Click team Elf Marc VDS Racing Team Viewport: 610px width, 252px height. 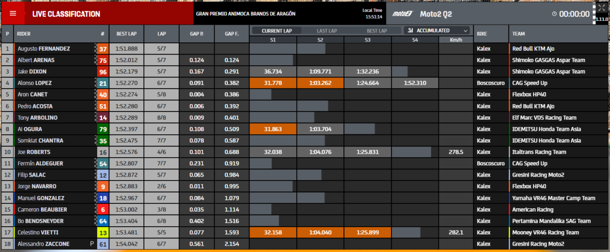coord(544,118)
